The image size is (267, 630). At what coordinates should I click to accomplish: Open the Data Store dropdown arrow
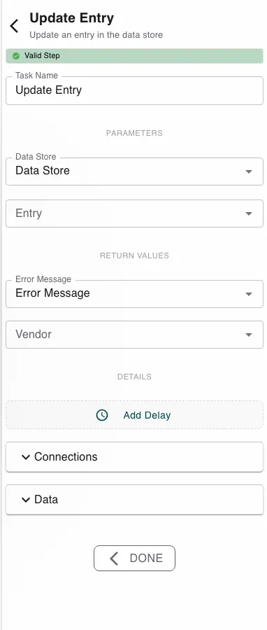tap(249, 171)
